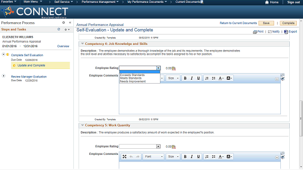This screenshot has width=303, height=170.
Task: Open the Performance Management menu in breadcrumb
Action: (x=100, y=2)
